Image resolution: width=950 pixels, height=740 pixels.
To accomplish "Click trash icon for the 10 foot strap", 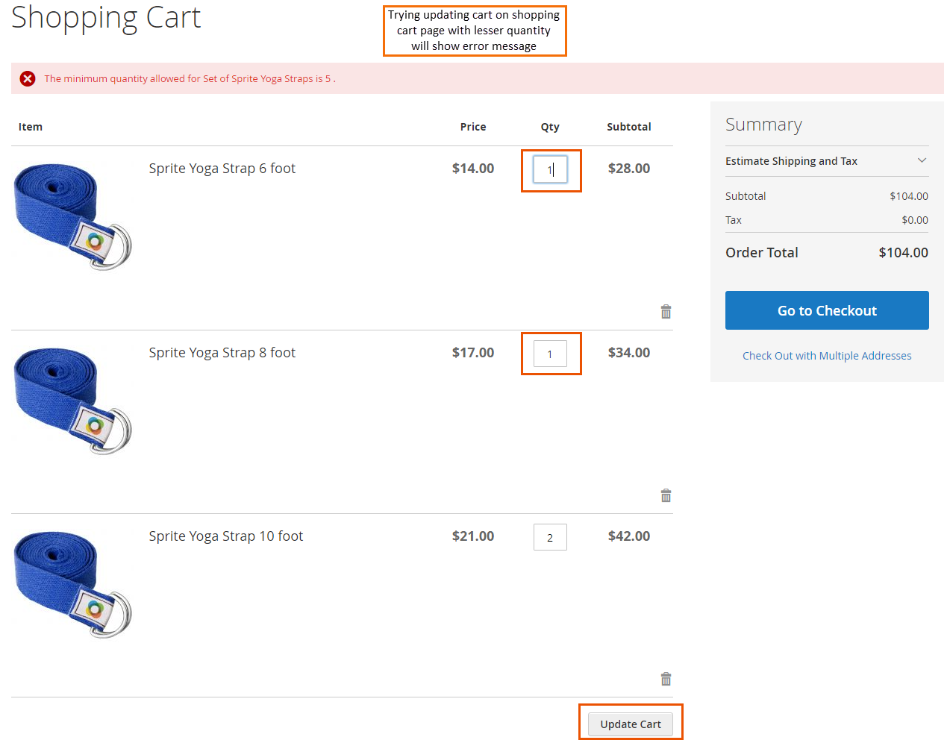I will click(x=666, y=679).
